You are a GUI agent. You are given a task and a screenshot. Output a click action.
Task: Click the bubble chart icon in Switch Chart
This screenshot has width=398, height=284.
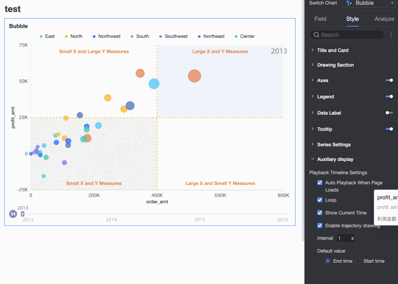[349, 3]
